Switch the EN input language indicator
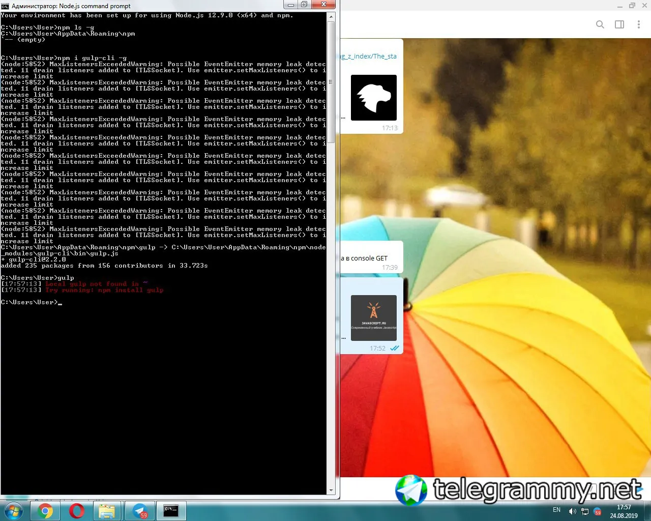The height and width of the screenshot is (521, 651). tap(557, 510)
